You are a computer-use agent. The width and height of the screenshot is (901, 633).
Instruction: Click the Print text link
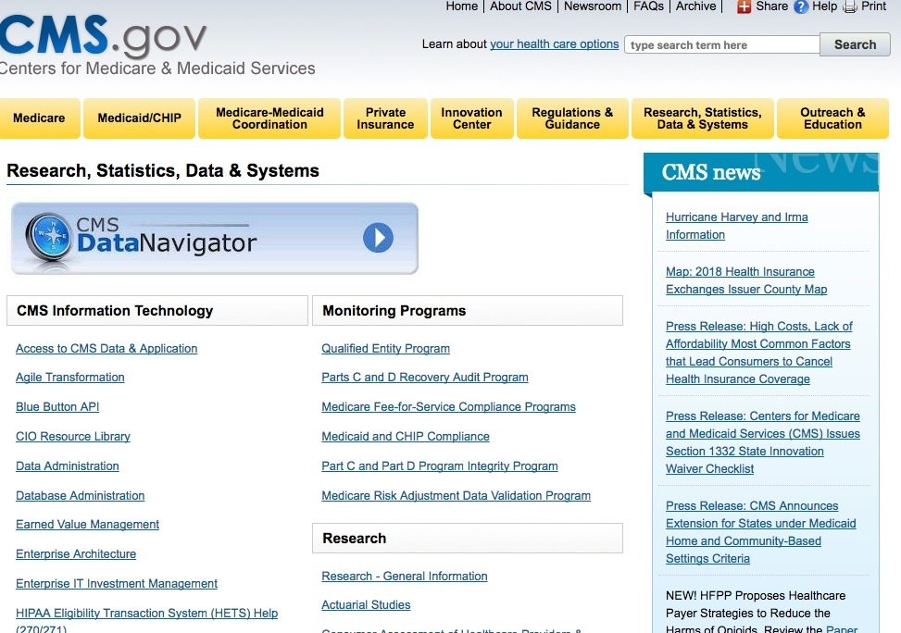tap(873, 6)
